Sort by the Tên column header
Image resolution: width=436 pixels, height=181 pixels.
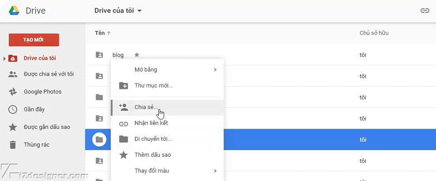point(100,33)
